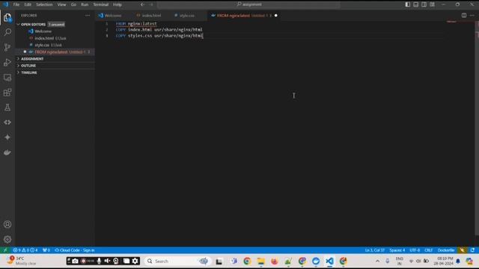
Task: Open the Extensions view
Action: (x=7, y=93)
